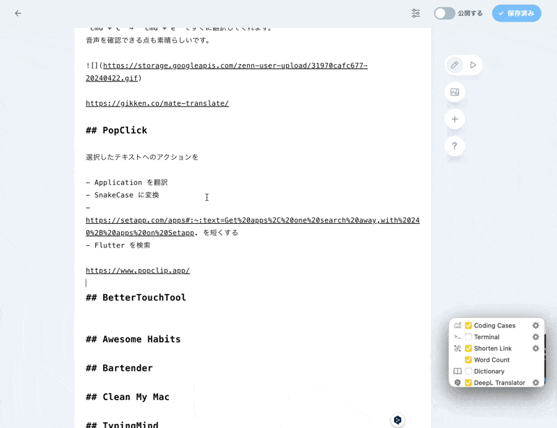Switch to preview with play icon
The image size is (557, 428).
click(x=473, y=65)
